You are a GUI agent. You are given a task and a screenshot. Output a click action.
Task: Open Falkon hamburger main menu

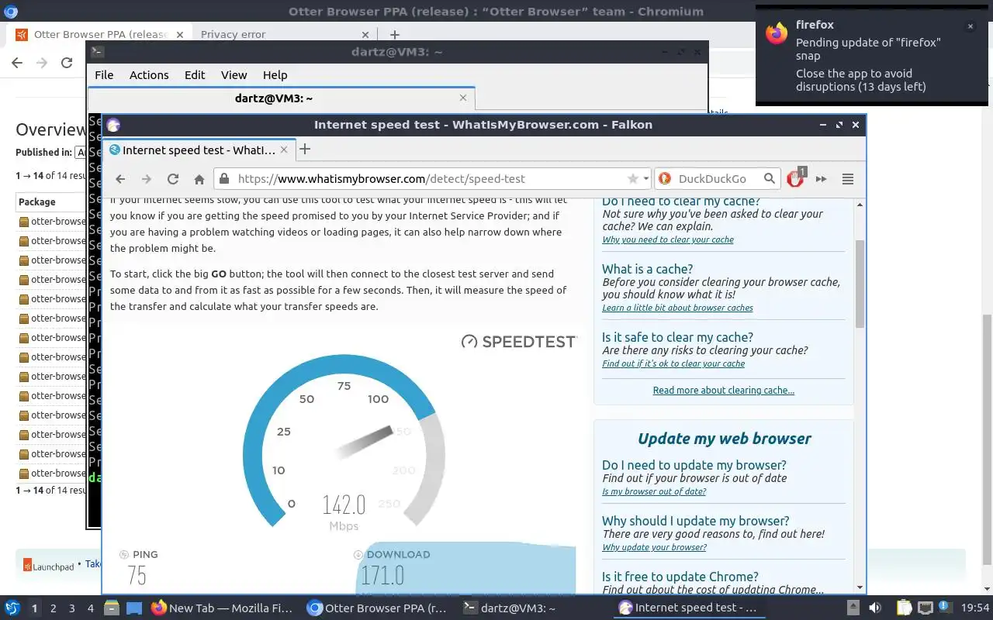click(x=848, y=179)
